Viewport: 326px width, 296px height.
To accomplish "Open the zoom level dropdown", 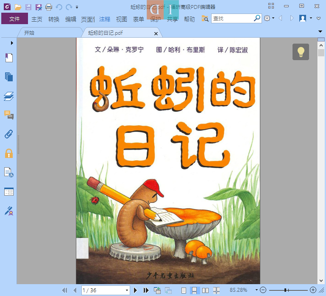I will click(x=256, y=290).
